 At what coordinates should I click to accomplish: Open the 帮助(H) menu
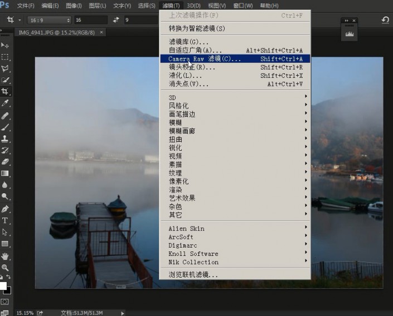[x=269, y=6]
